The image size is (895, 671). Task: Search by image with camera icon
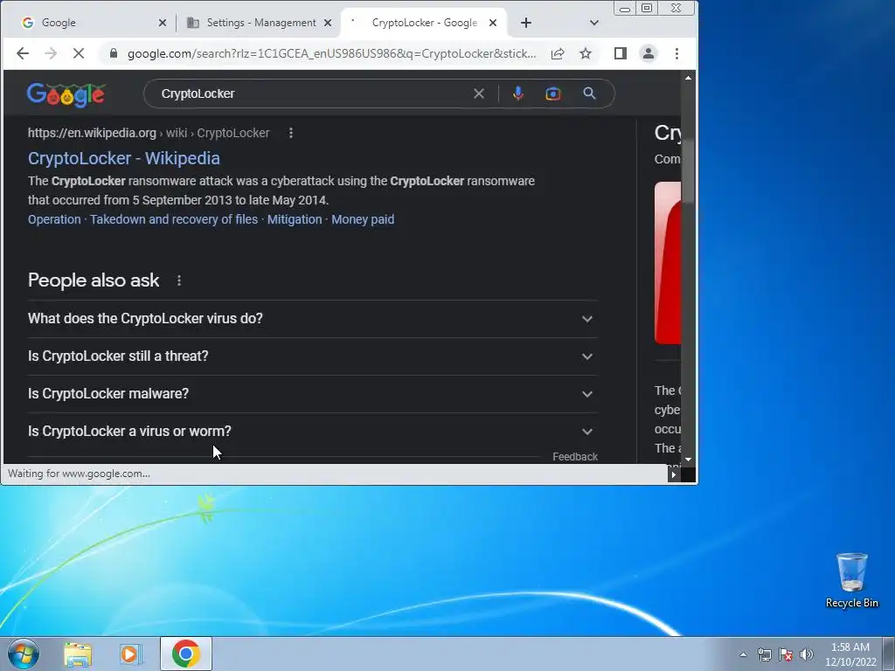pos(552,93)
